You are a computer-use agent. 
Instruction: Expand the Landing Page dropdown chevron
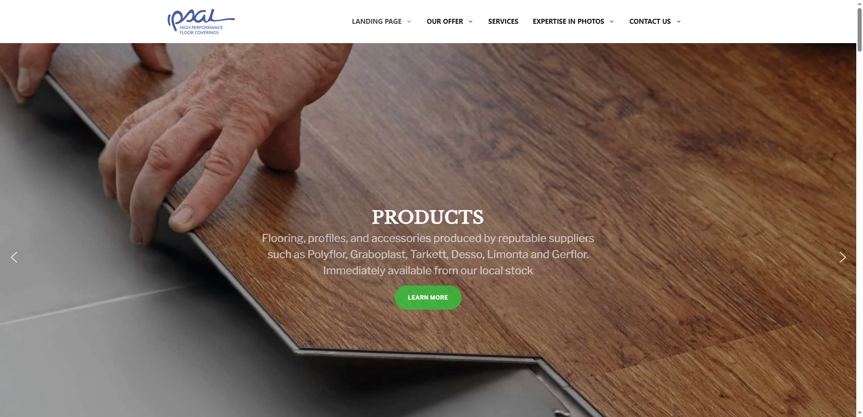pos(409,22)
